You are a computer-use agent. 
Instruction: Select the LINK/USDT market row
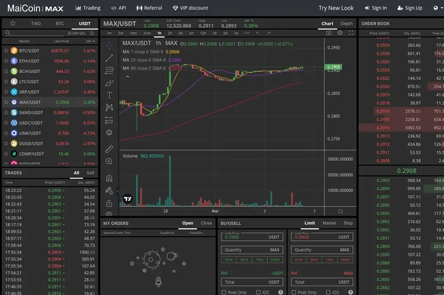point(50,133)
